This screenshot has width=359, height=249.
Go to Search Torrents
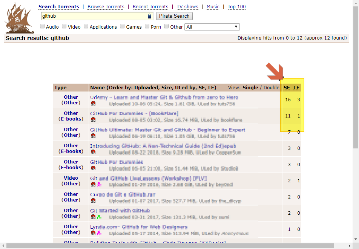tap(58, 7)
